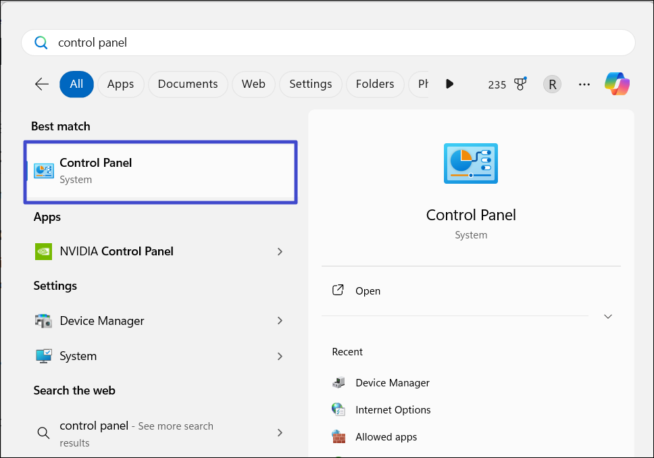Click the Allowed apps firewall icon
Screen dimensions: 654x458
click(x=338, y=436)
